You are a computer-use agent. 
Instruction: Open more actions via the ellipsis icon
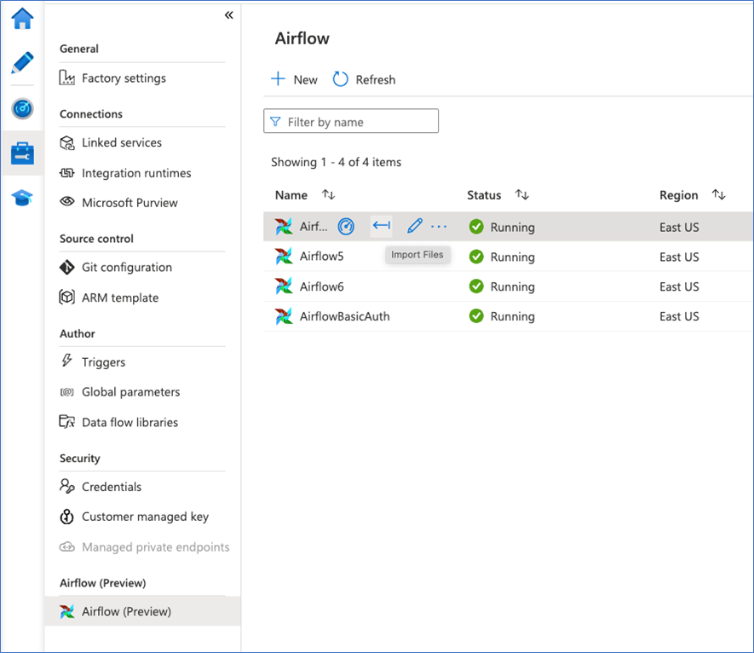point(439,226)
